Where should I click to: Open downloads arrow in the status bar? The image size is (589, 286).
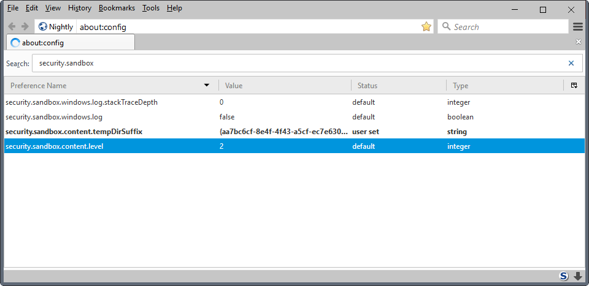[578, 276]
